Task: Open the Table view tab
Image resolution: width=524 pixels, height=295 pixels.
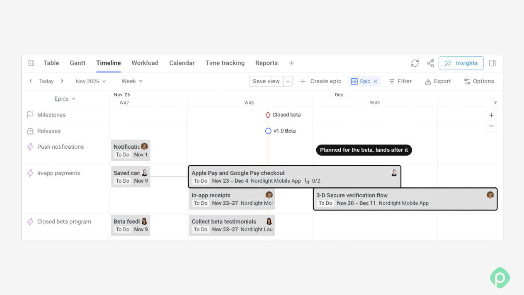Action: [51, 63]
